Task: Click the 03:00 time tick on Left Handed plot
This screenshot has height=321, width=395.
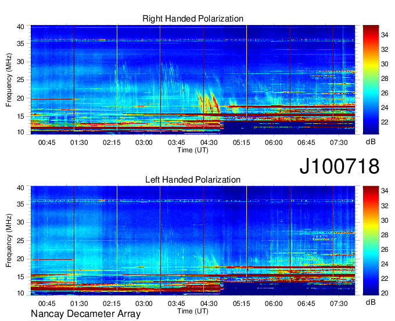Action: [144, 304]
